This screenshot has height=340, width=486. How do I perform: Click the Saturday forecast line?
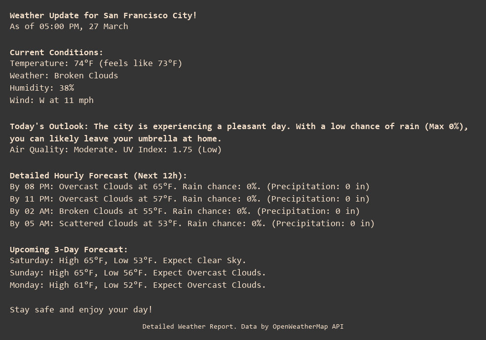coord(128,260)
